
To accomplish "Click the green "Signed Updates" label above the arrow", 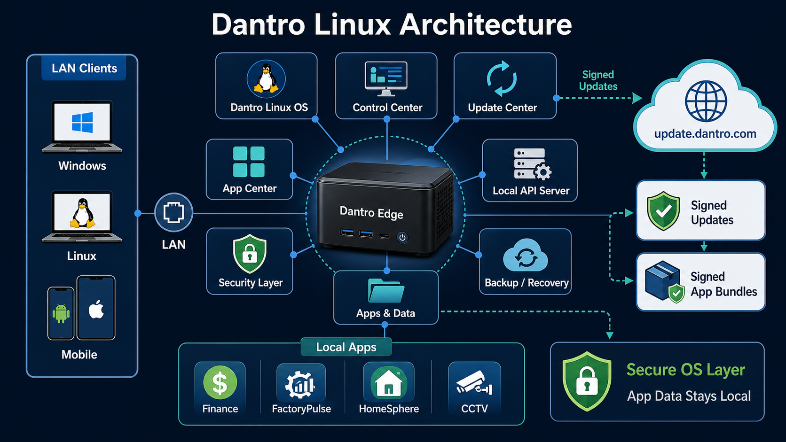I will click(x=598, y=80).
